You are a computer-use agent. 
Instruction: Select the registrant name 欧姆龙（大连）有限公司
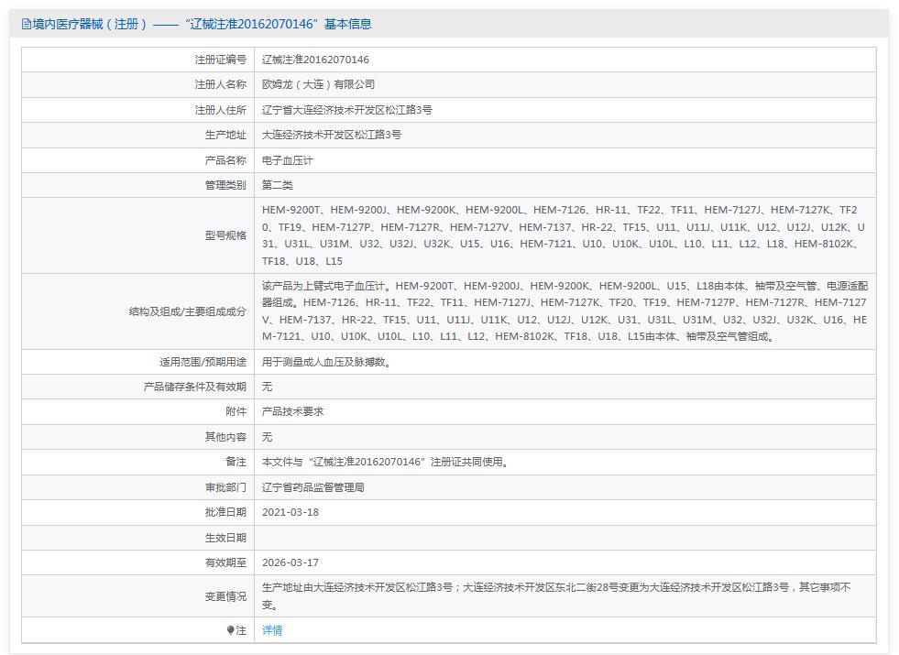318,84
